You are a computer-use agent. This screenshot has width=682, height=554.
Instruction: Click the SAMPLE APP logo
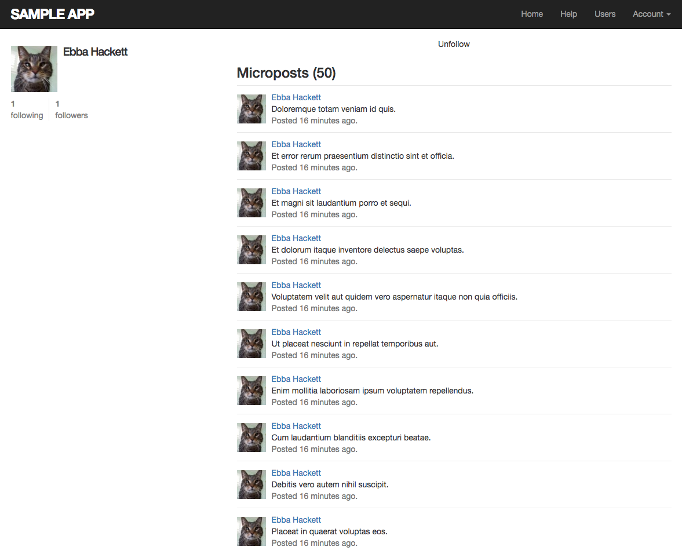coord(52,14)
